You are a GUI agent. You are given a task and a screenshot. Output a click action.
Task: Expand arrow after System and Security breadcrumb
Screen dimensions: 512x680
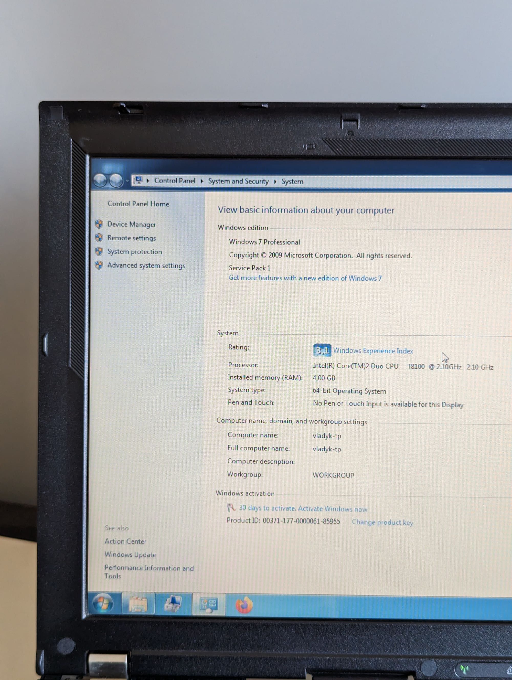[275, 182]
